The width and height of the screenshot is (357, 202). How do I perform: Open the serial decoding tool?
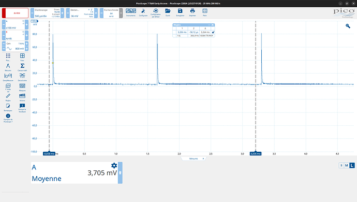22,77
